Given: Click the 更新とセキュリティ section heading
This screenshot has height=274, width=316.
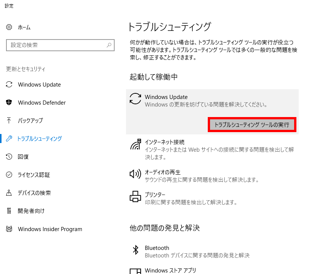Looking at the screenshot, I should point(25,69).
